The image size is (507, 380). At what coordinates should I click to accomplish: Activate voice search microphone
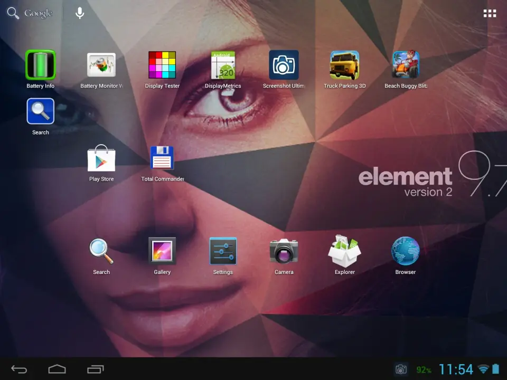click(80, 14)
